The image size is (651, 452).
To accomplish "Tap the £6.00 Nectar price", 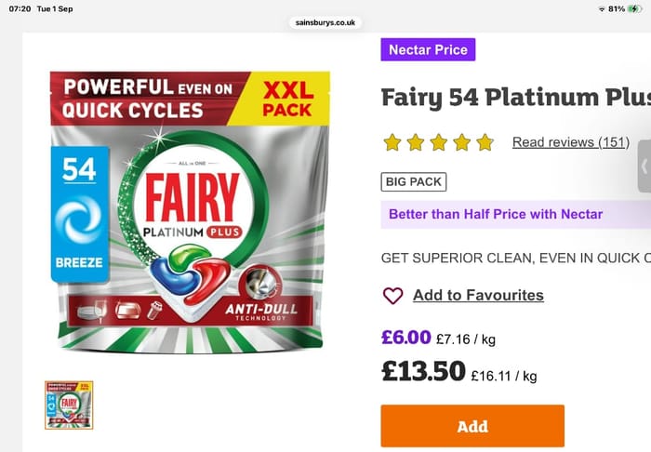I will pos(406,337).
